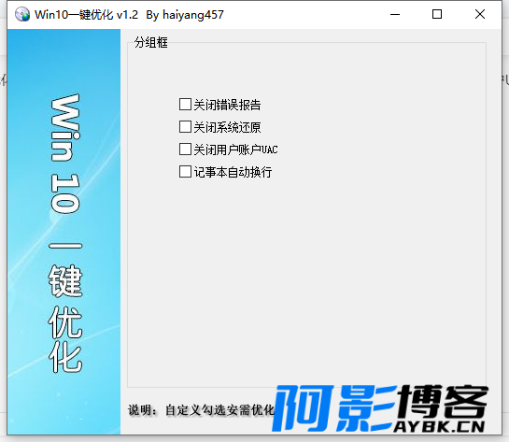This screenshot has height=442, width=509.
Task: Close the Win10一键优化 window
Action: pos(480,15)
